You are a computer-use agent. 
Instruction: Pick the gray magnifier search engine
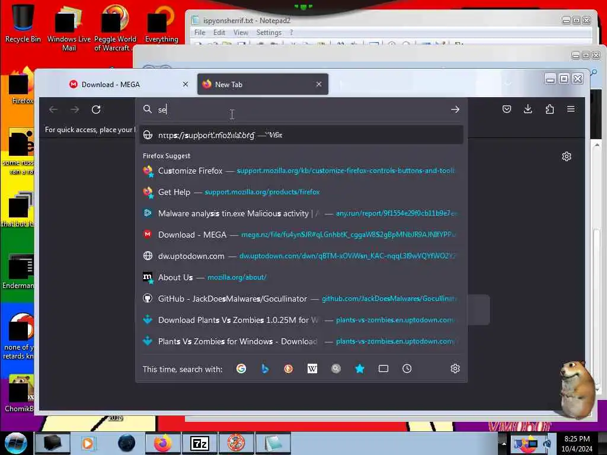coord(336,369)
